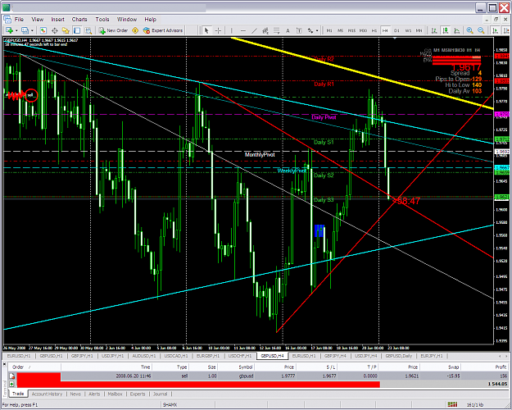This screenshot has height=410, width=512.
Task: Open the Strategy Tester magnifier icon
Action: (x=88, y=30)
